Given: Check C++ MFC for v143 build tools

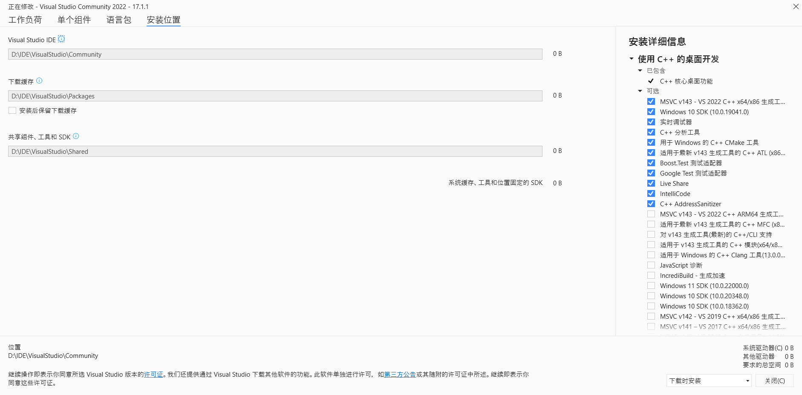Looking at the screenshot, I should coord(651,224).
